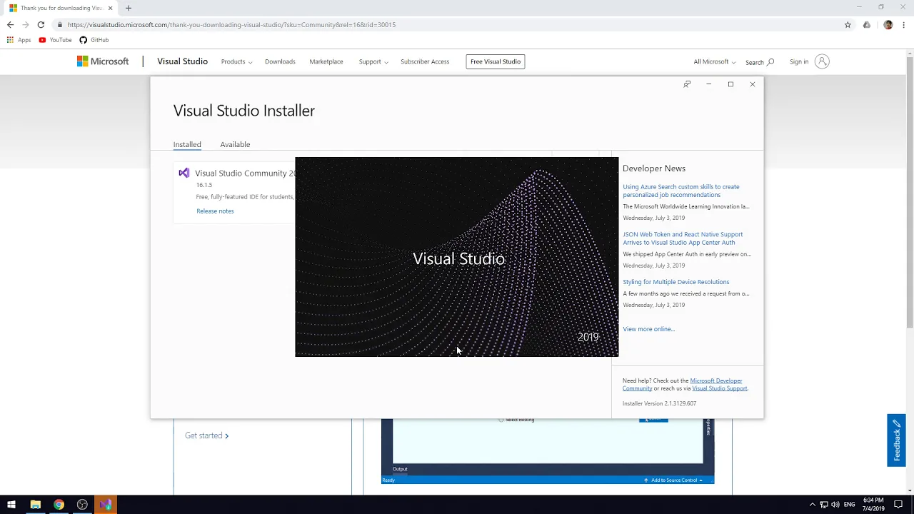Click Add to Source Control in the page image
Screen dimensions: 914x514
pyautogui.click(x=673, y=480)
